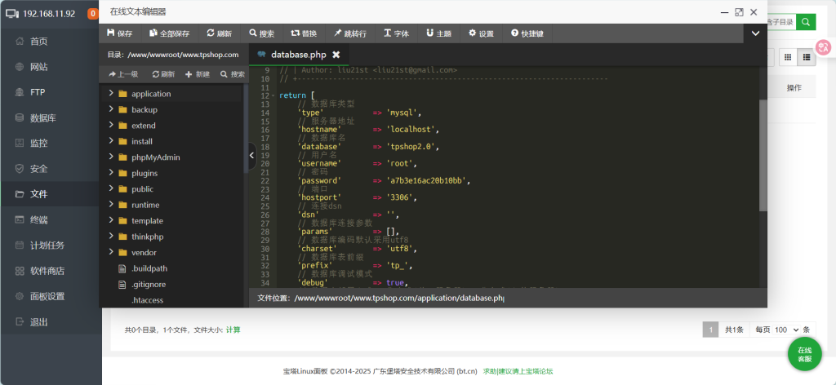
Task: Open the 设置 (settings) gear in the editor toolbar
Action: (x=481, y=33)
